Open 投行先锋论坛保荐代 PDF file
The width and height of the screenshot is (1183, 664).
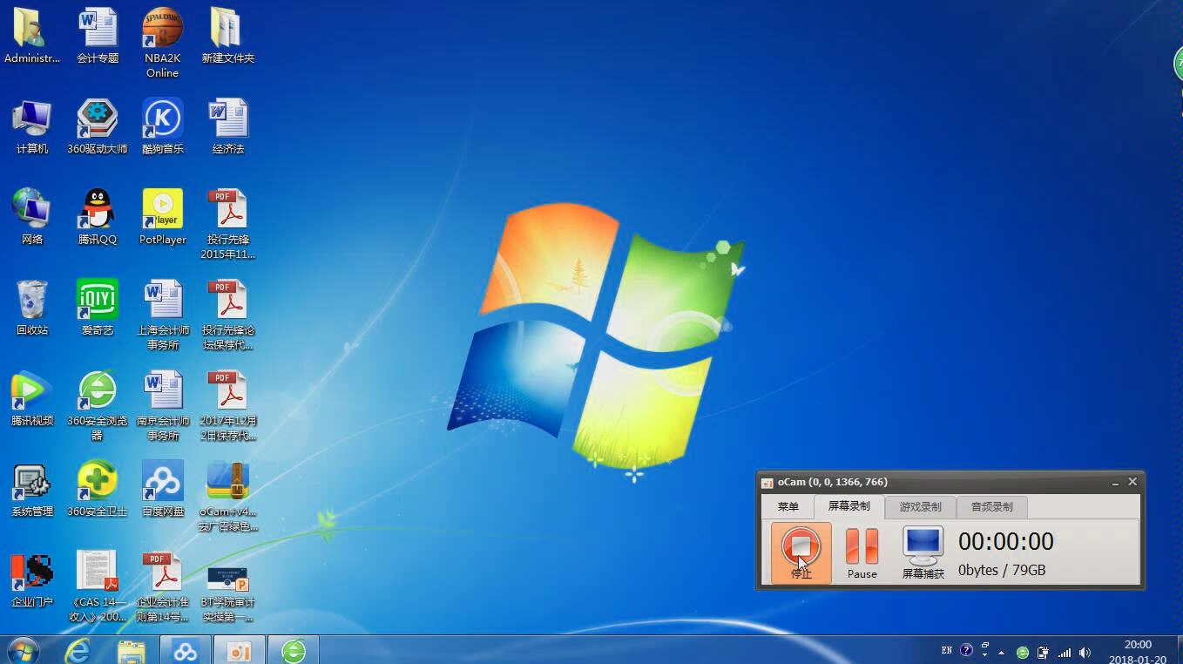227,315
